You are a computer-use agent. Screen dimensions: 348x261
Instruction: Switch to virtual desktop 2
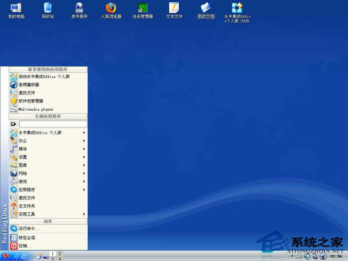60,253
